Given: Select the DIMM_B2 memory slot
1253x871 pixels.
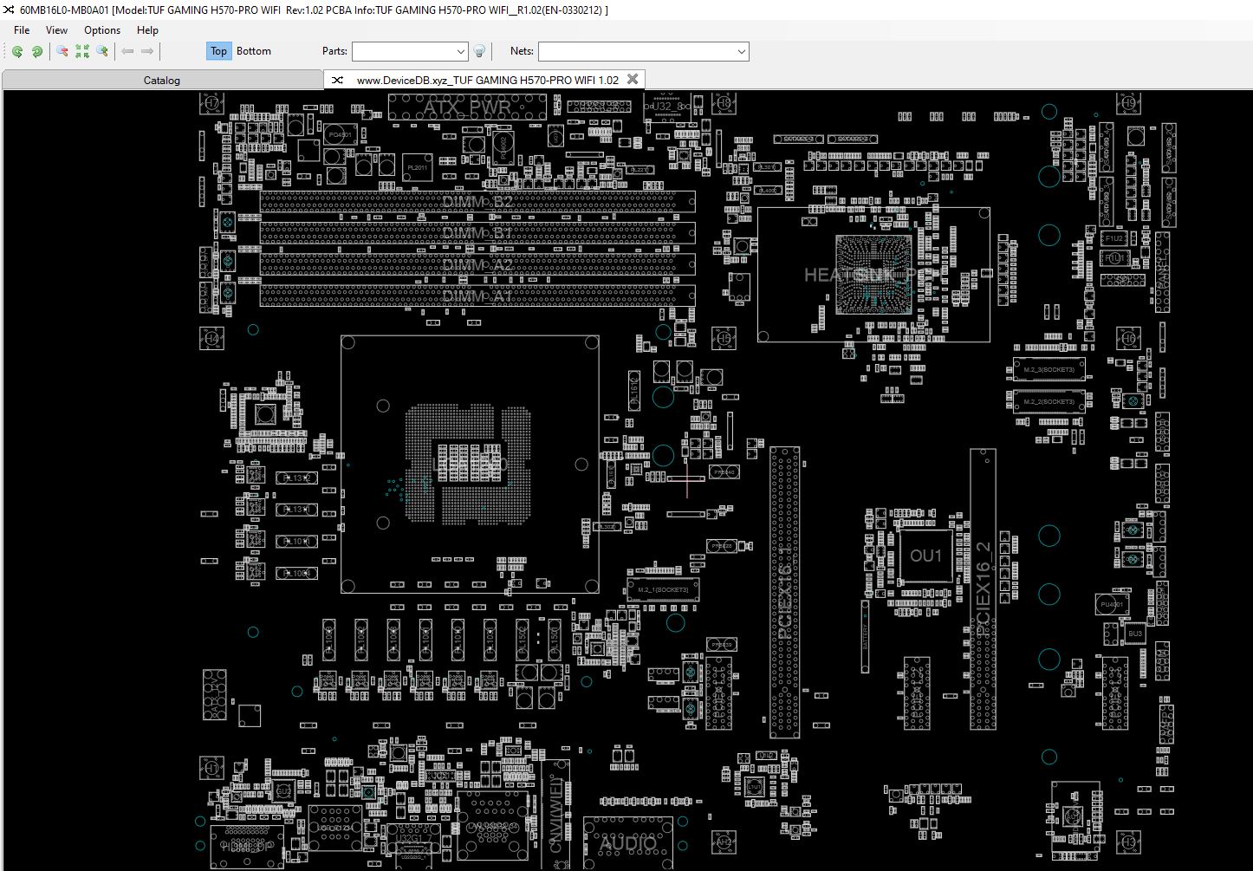Looking at the screenshot, I should [477, 202].
